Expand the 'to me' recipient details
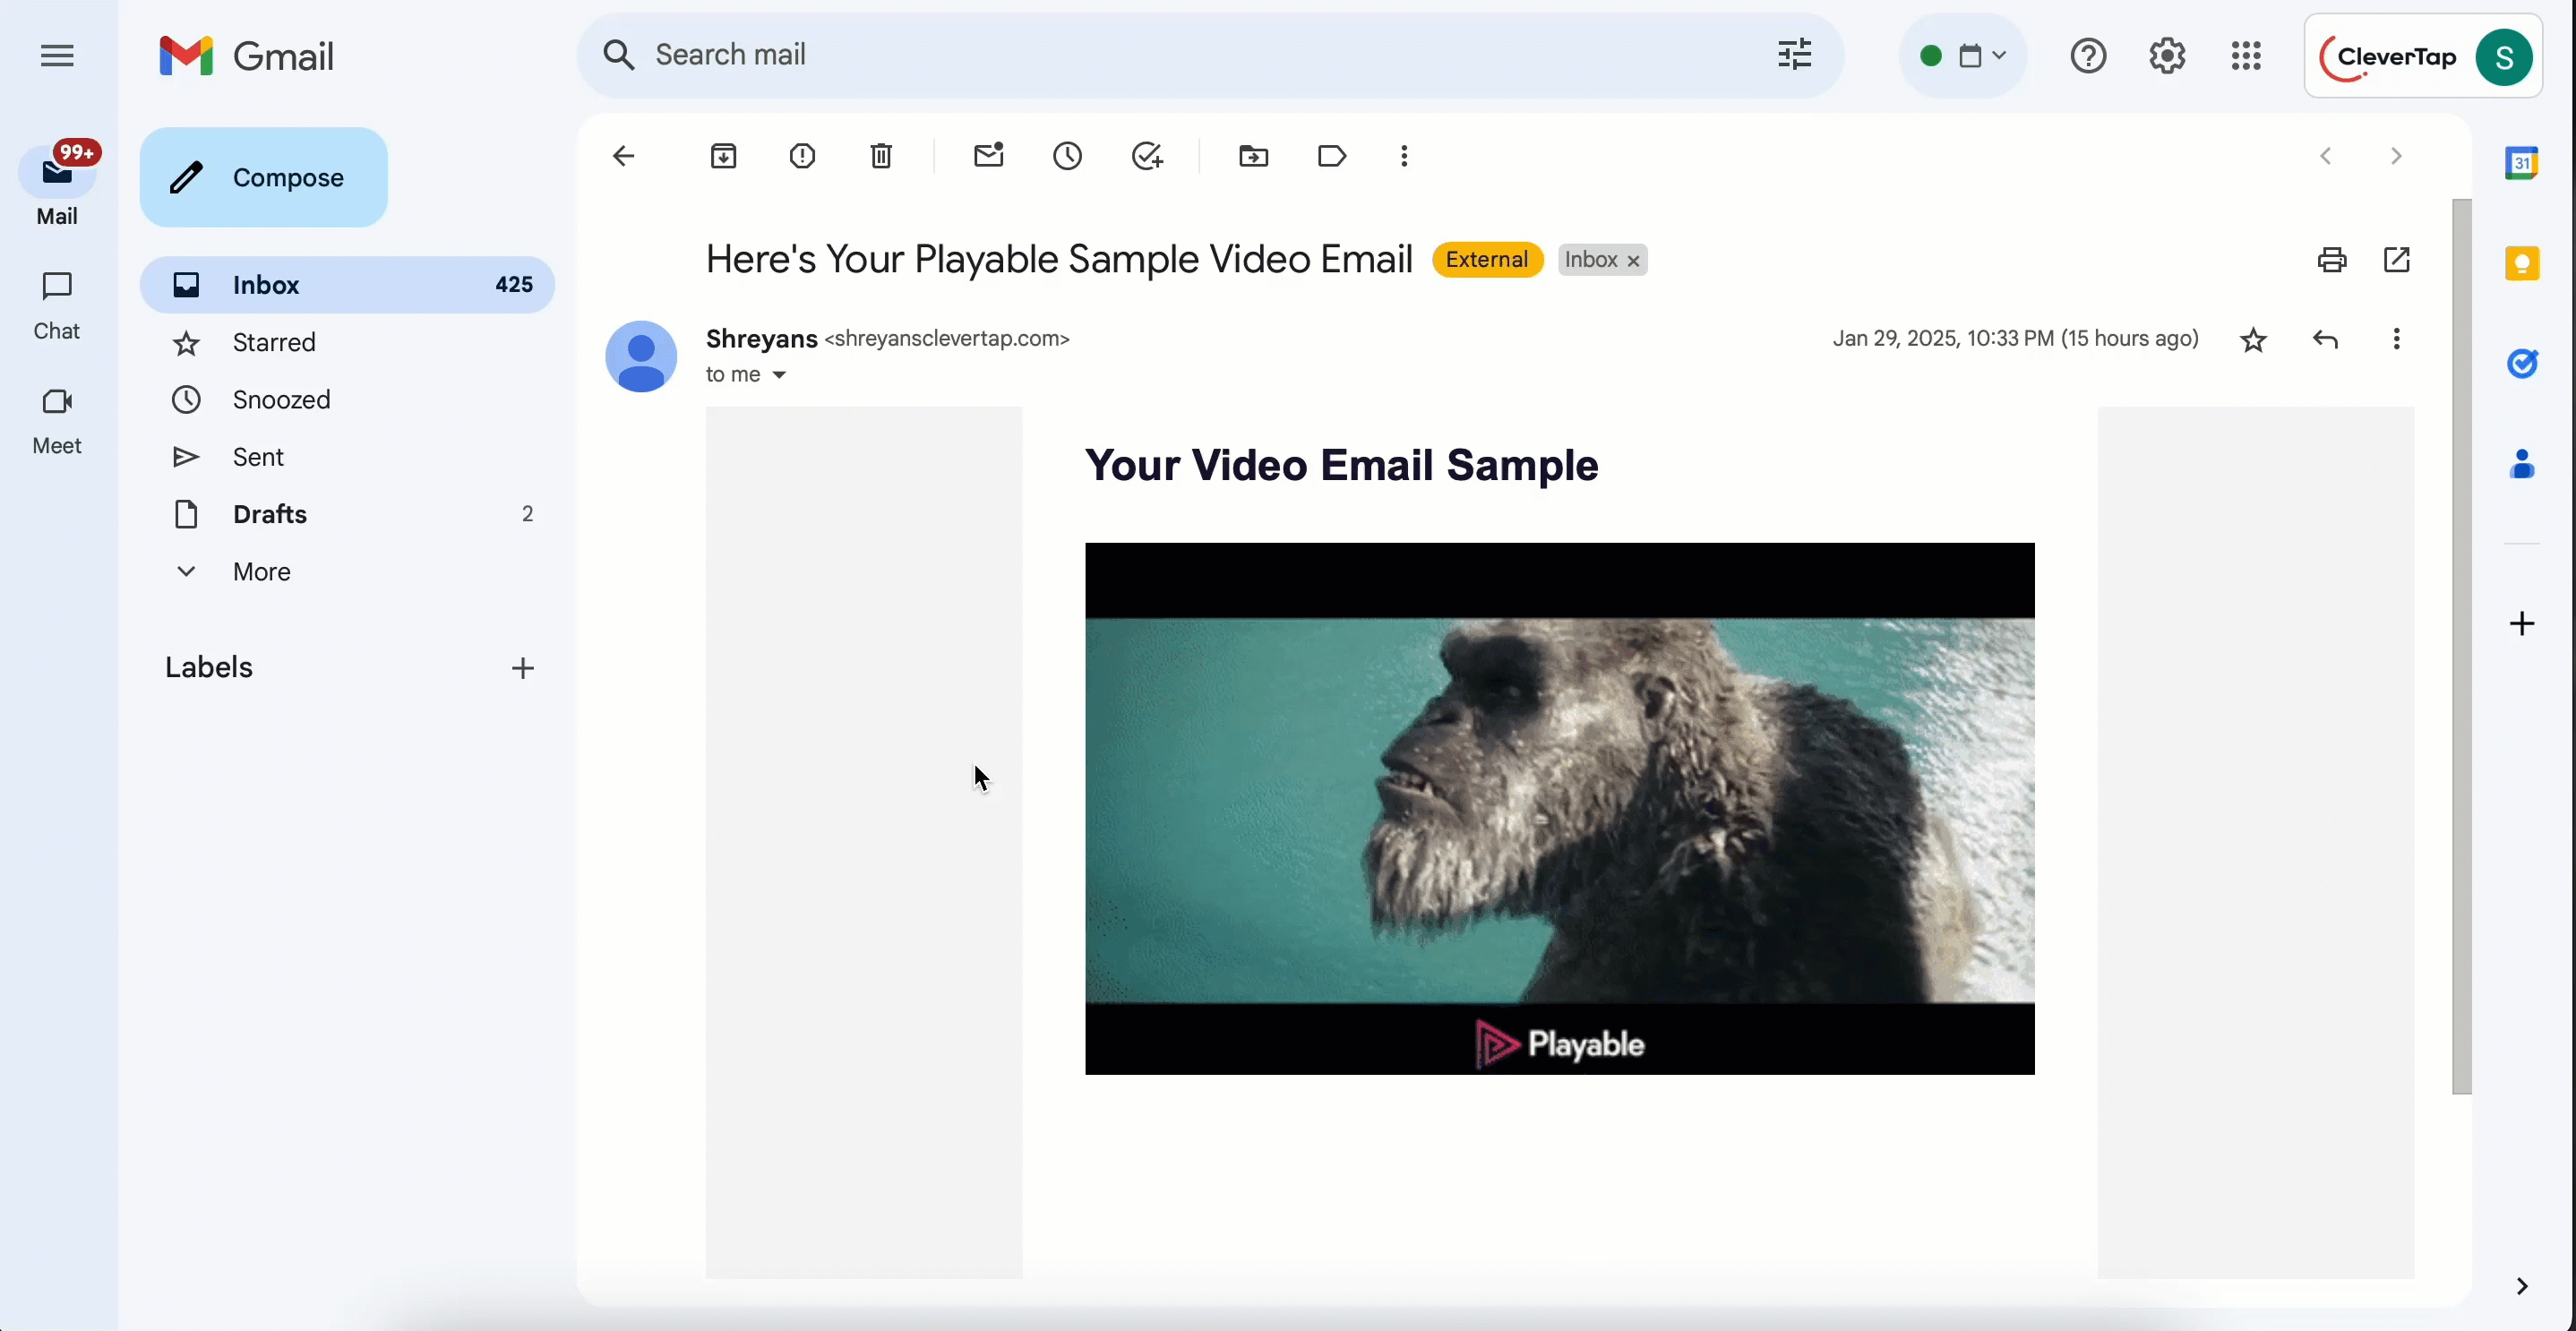The height and width of the screenshot is (1331, 2576). click(779, 375)
